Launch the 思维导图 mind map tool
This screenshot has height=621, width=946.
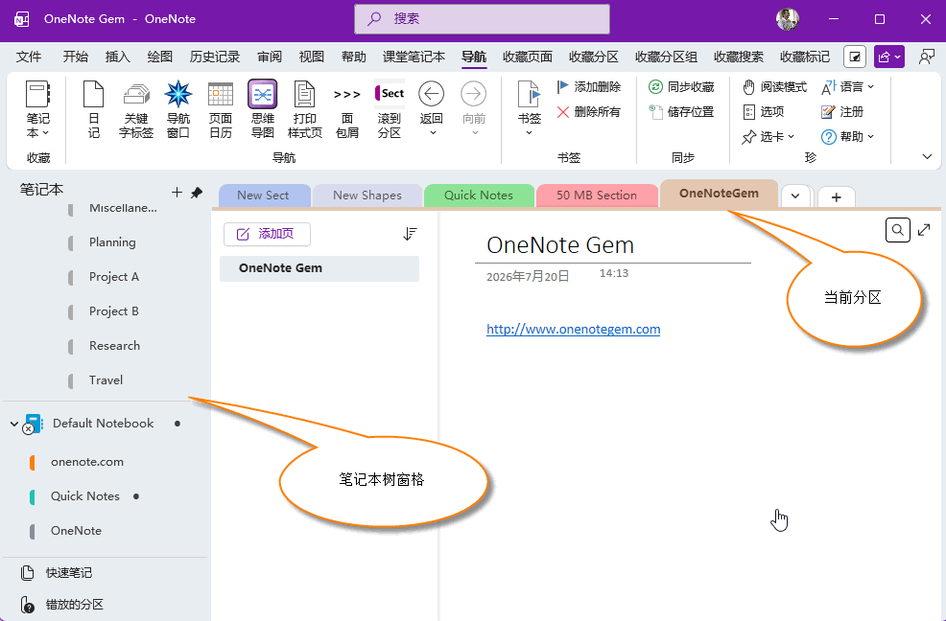(263, 110)
